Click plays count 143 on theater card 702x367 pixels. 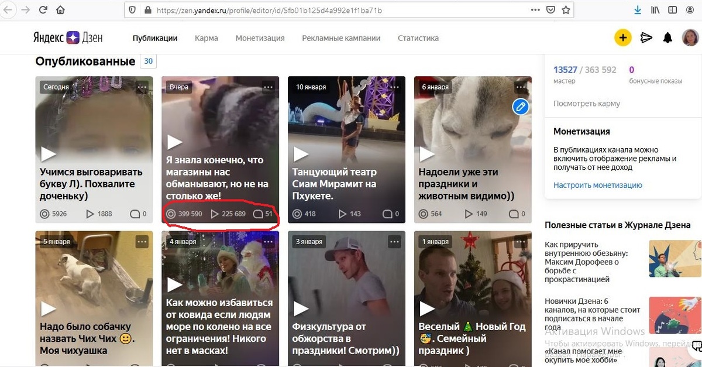click(x=350, y=214)
